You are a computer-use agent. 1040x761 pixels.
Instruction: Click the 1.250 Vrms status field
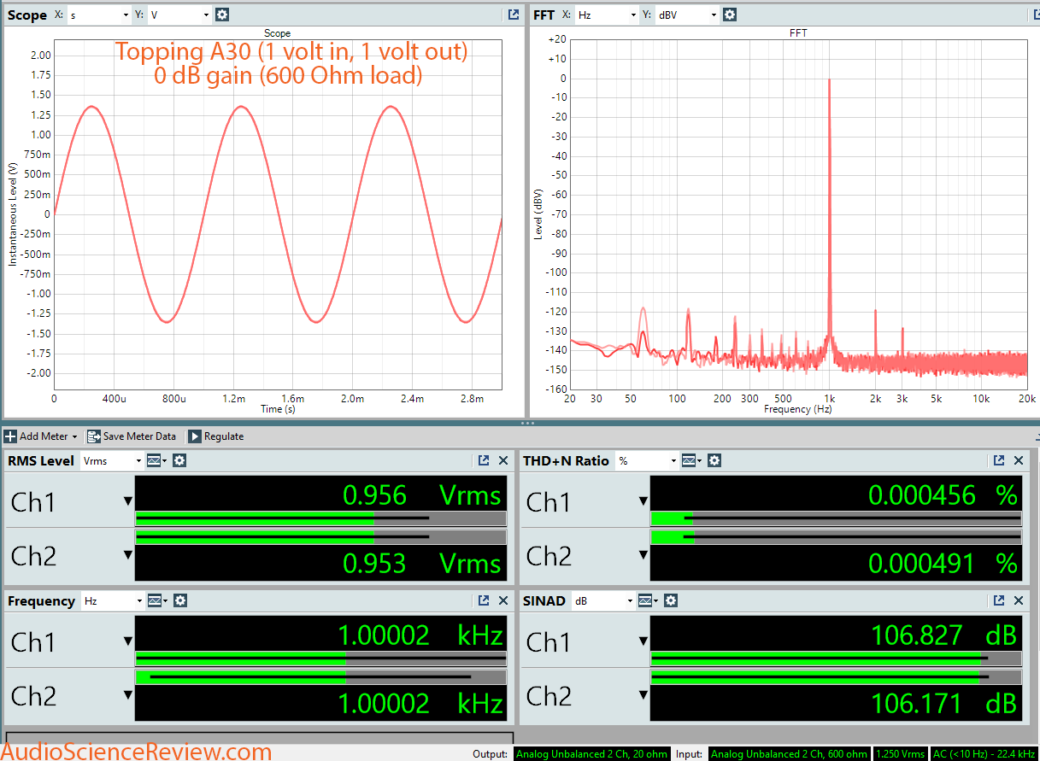pyautogui.click(x=900, y=754)
